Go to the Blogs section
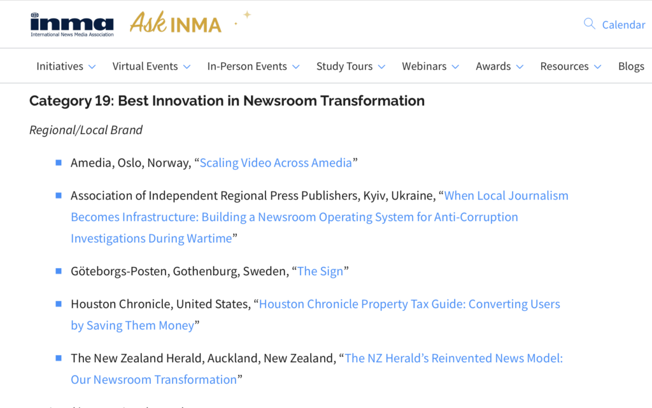This screenshot has width=652, height=408. pos(631,66)
